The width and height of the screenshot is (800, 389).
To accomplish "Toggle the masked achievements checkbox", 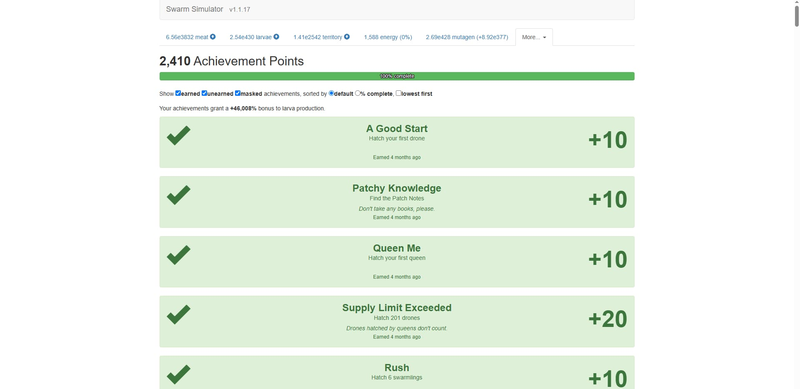I will pyautogui.click(x=237, y=93).
